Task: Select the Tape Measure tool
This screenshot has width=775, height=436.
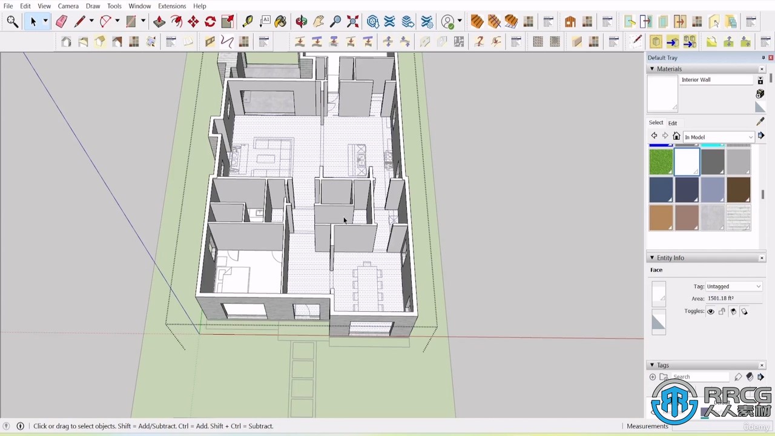Action: [248, 22]
